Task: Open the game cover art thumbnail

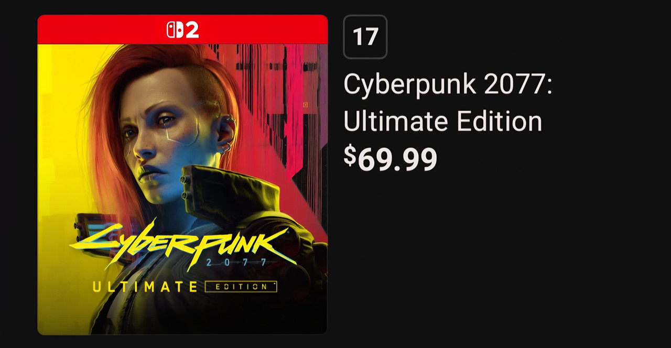Action: [x=182, y=175]
